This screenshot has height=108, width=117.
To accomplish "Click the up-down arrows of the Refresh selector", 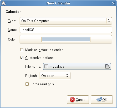I will (x=67, y=76).
